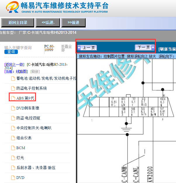
Task: Click the document icon beside 蓄电池/起动机
Action: click(13, 79)
